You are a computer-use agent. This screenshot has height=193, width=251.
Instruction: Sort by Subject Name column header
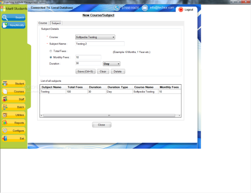tap(53, 87)
